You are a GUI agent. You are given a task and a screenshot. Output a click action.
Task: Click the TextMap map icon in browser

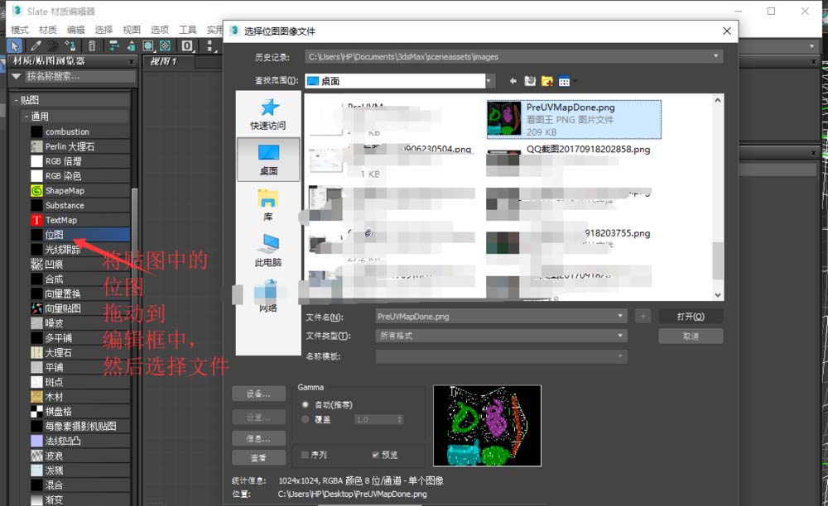(36, 220)
